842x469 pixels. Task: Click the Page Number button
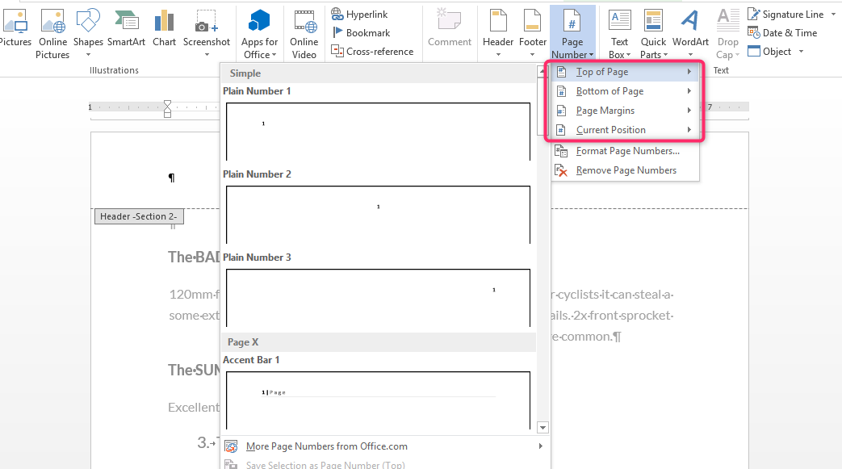(x=572, y=35)
